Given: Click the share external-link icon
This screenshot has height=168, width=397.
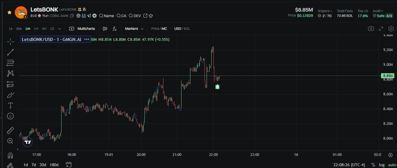Looking at the screenshot, I should pyautogui.click(x=145, y=16).
